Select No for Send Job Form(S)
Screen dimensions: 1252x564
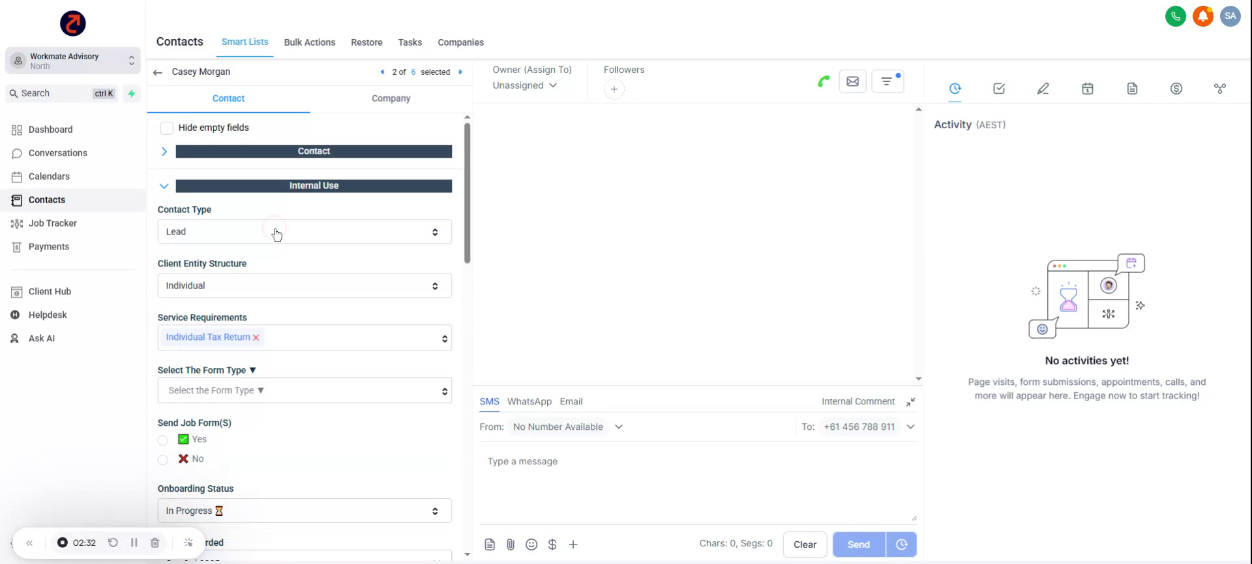[x=163, y=460]
